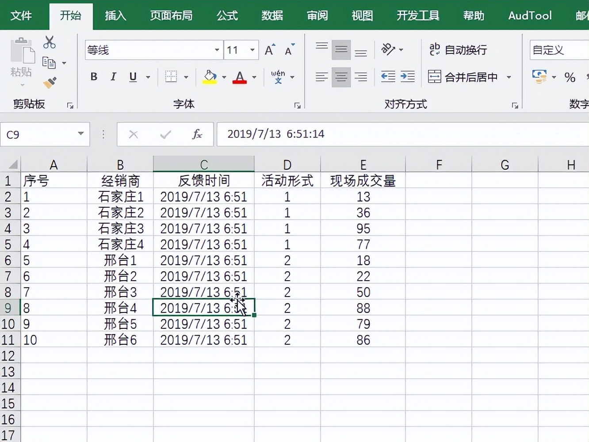This screenshot has width=589, height=442.
Task: Expand the fill color dropdown arrow
Action: click(223, 76)
